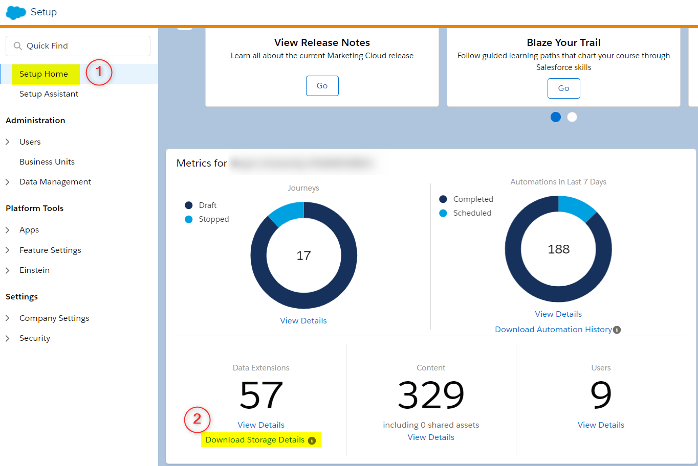Screen dimensions: 698x466
Task: Click the Data Extensions count 57
Action: coord(261,395)
